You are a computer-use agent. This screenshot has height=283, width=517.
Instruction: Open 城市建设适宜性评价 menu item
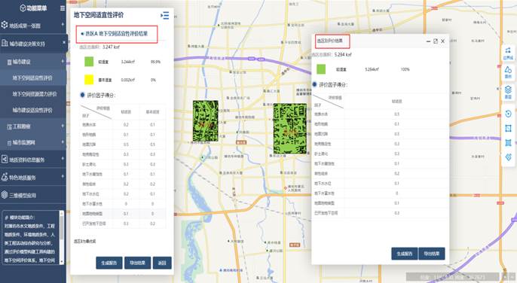[32, 110]
